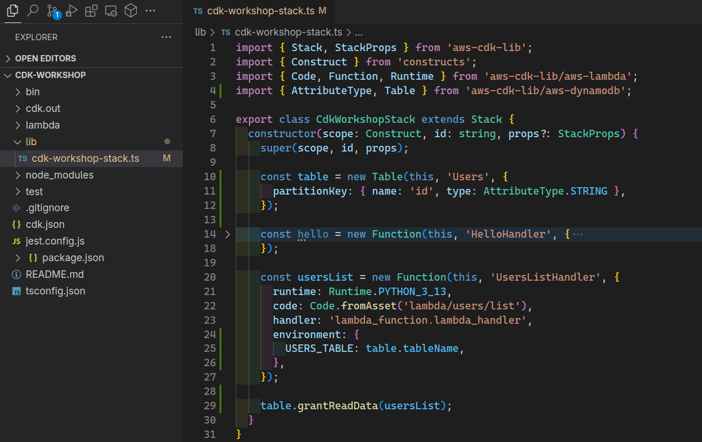Image resolution: width=702 pixels, height=442 pixels.
Task: Click the grantReadData method call
Action: (337, 406)
